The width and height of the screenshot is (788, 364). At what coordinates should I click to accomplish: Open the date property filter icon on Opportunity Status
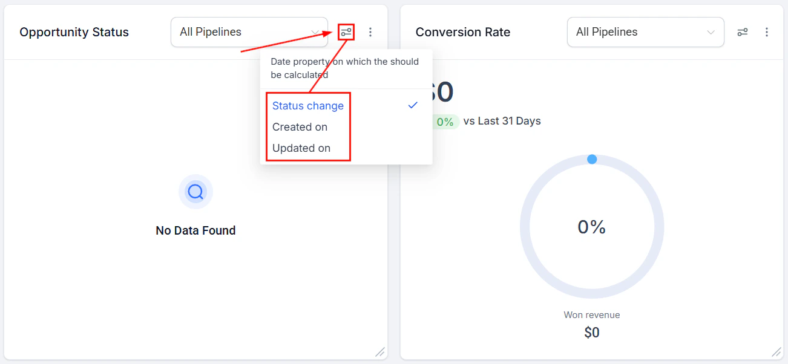[x=346, y=31]
